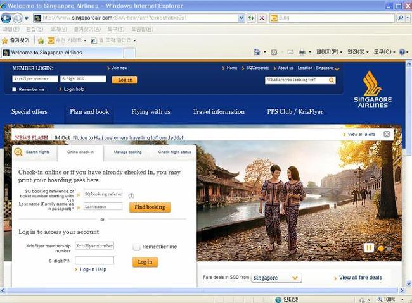Click the add-to-favorites-bar star icon

coord(41,40)
